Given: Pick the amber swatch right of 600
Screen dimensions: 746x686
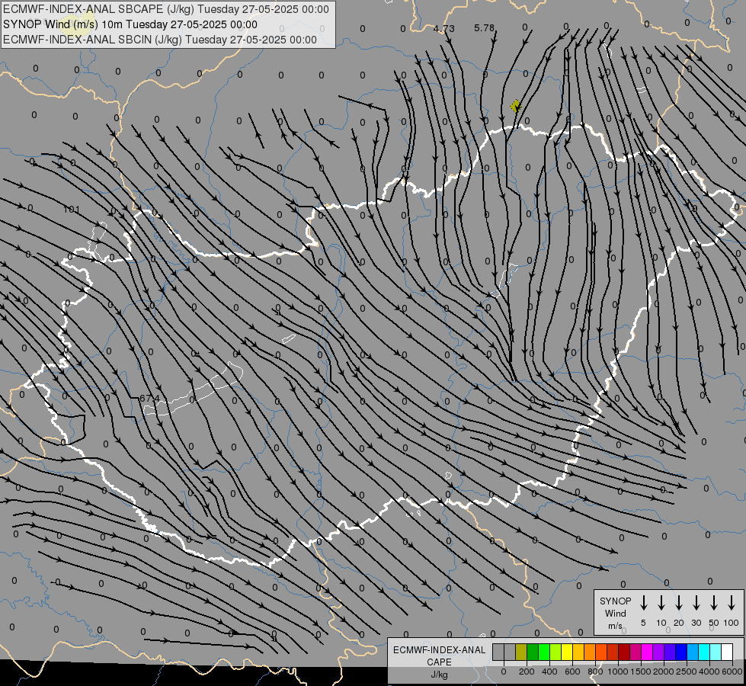Looking at the screenshot, I should tap(578, 652).
